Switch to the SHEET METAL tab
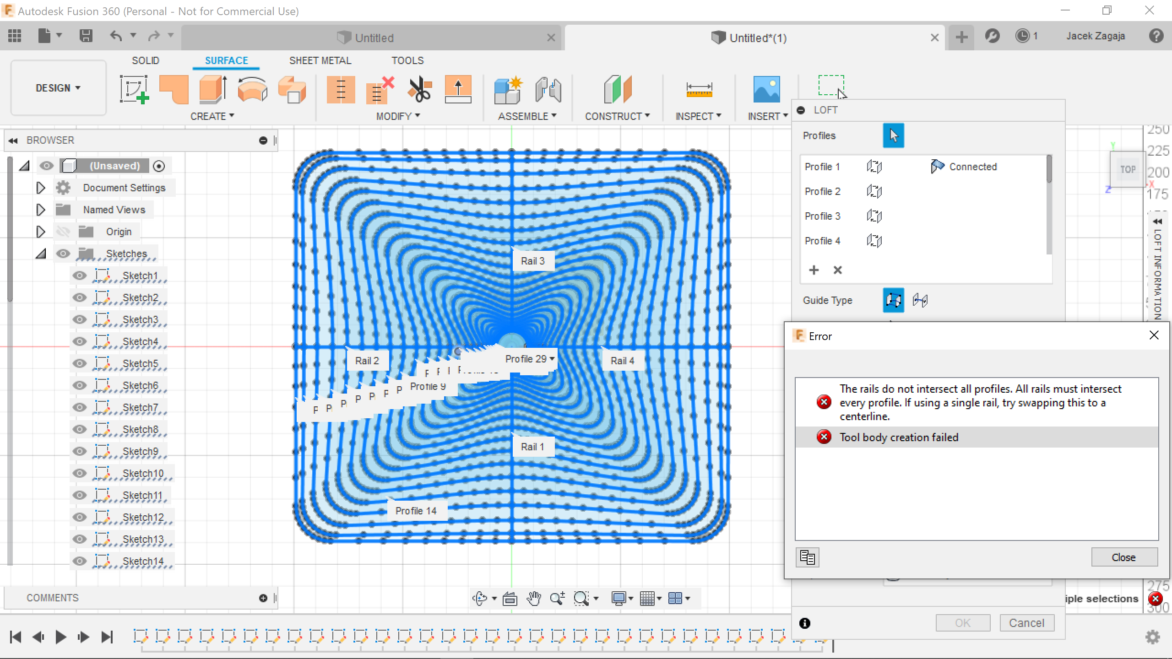The width and height of the screenshot is (1172, 659). click(320, 60)
